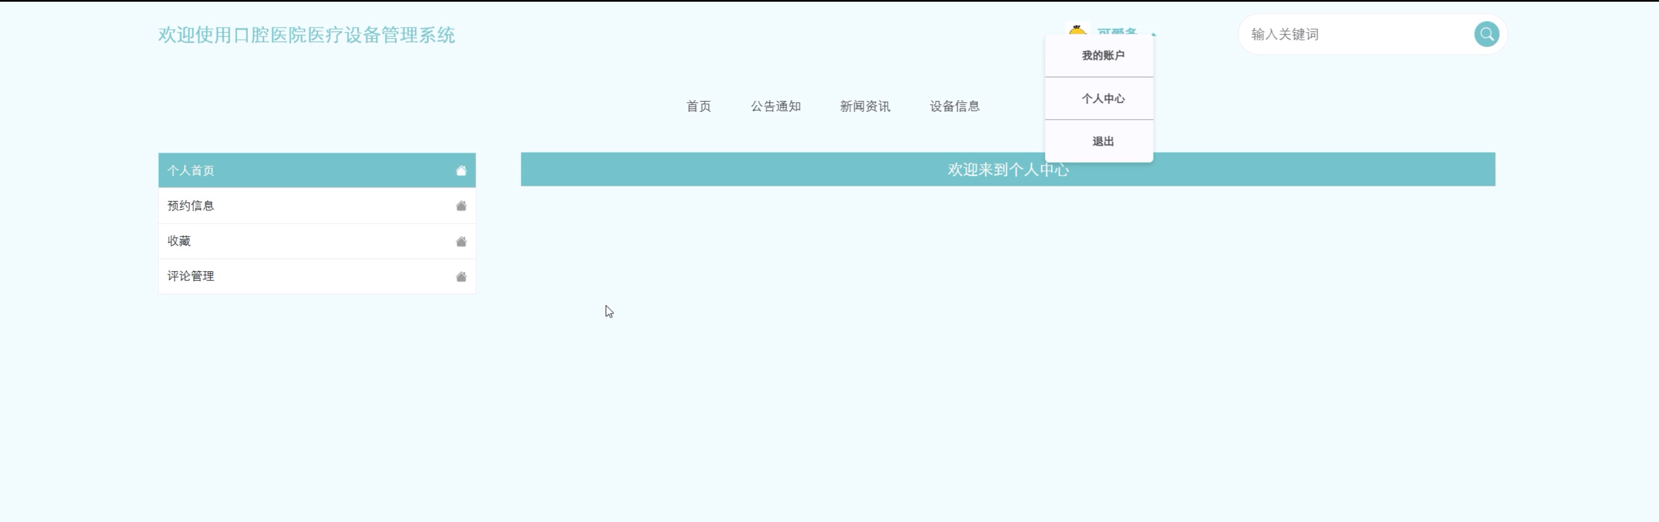Image resolution: width=1659 pixels, height=522 pixels.
Task: Click the home icon beside 评论管理
Action: [x=461, y=277]
